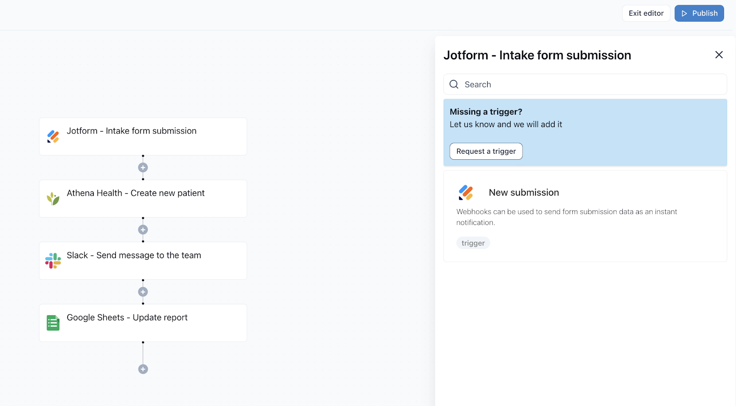The width and height of the screenshot is (736, 406).
Task: Open the Slack - Send message to the team step
Action: 143,261
